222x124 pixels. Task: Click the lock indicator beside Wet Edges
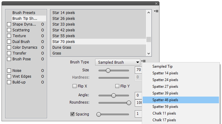[x=43, y=76]
